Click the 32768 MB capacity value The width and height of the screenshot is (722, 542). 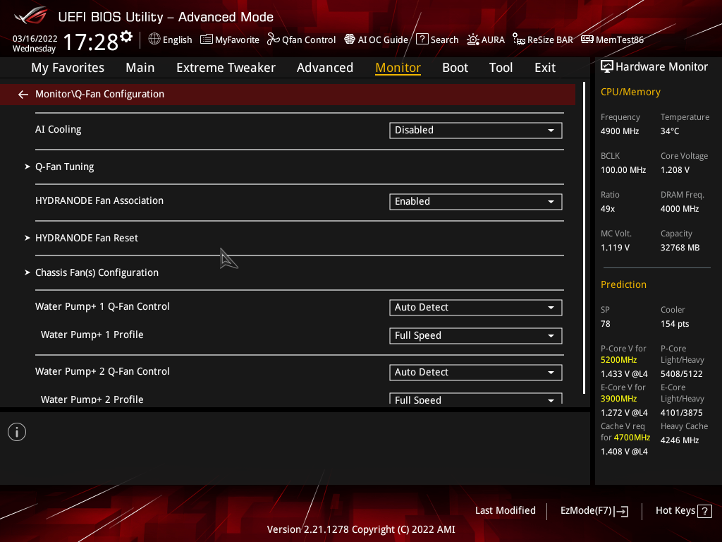(x=680, y=248)
